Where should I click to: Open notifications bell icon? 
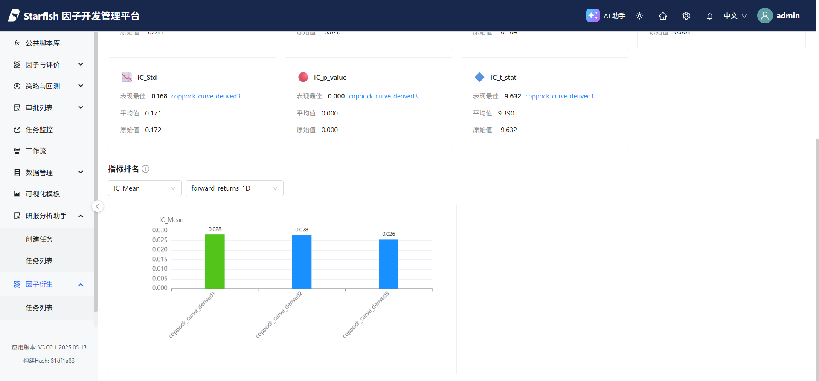point(710,16)
